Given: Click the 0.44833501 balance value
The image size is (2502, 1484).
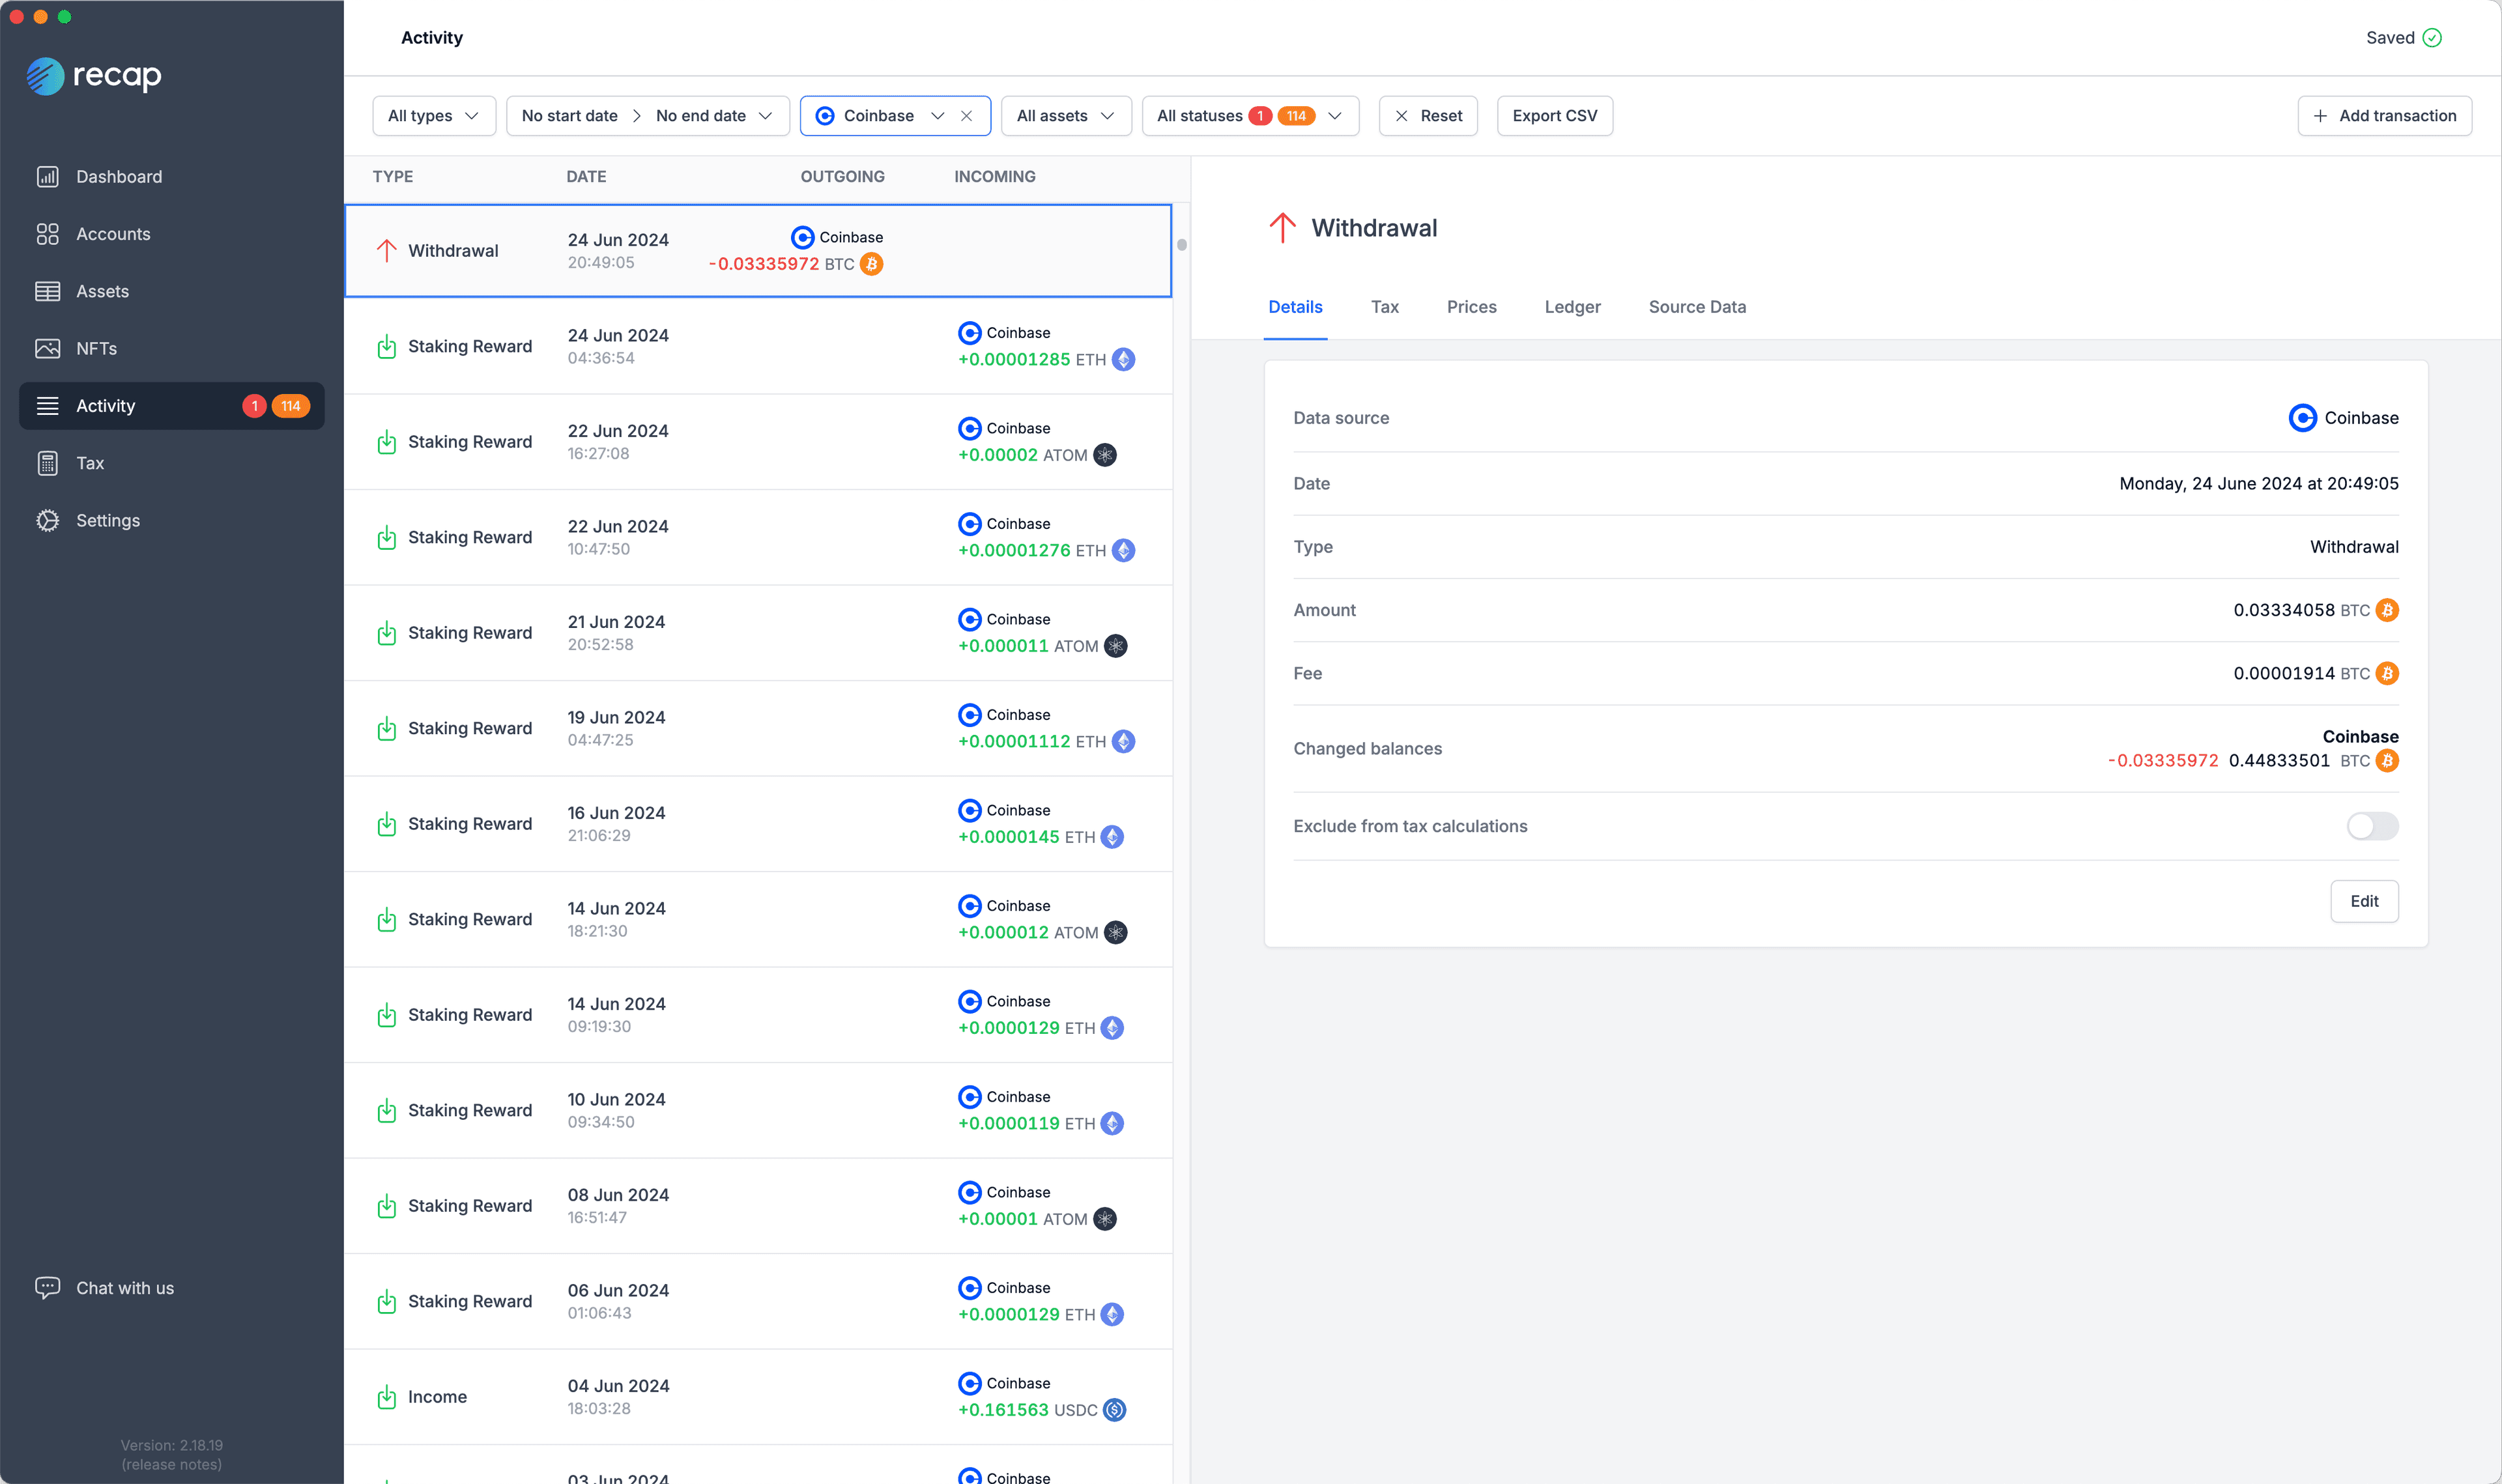Looking at the screenshot, I should pyautogui.click(x=2279, y=761).
